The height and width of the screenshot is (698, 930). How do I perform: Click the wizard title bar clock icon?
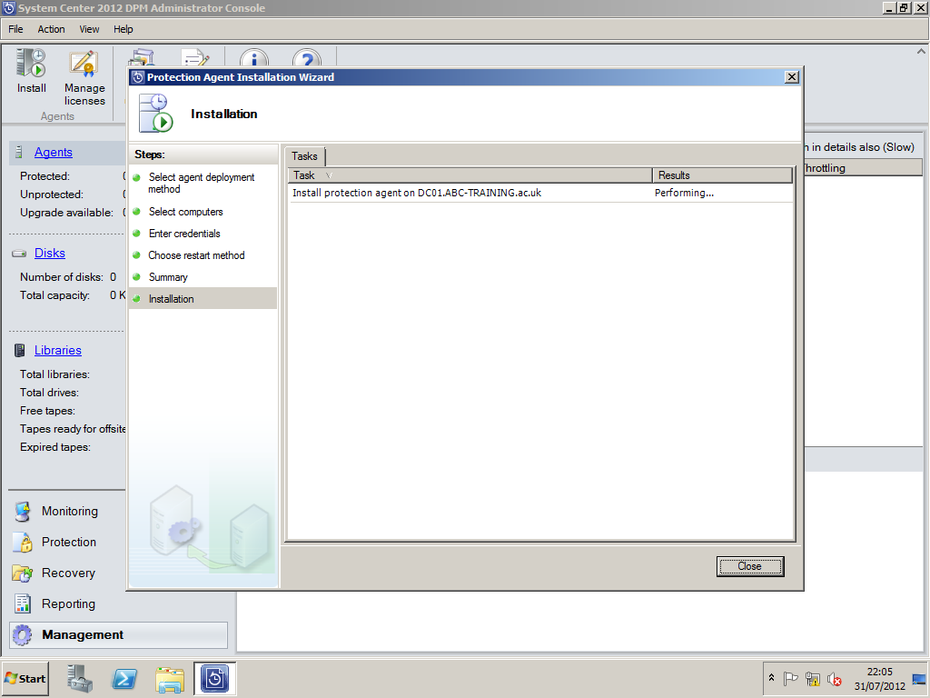click(x=138, y=77)
